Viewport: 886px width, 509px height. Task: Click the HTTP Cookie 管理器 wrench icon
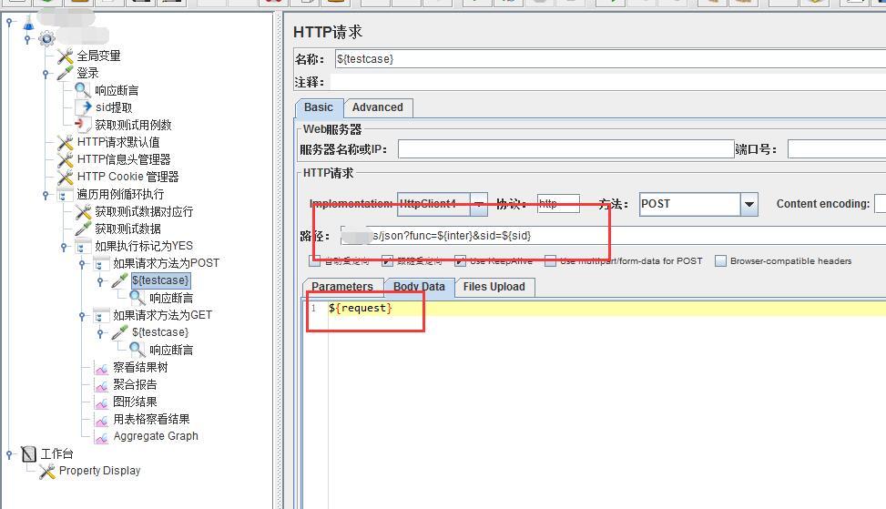click(65, 177)
